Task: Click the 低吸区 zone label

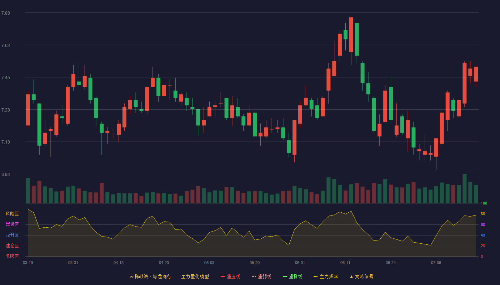Action: (x=12, y=256)
